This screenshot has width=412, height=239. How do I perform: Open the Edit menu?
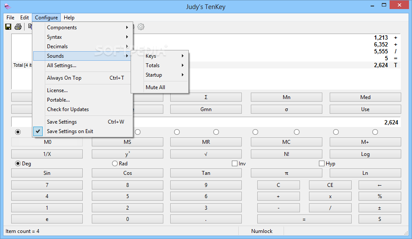[25, 18]
